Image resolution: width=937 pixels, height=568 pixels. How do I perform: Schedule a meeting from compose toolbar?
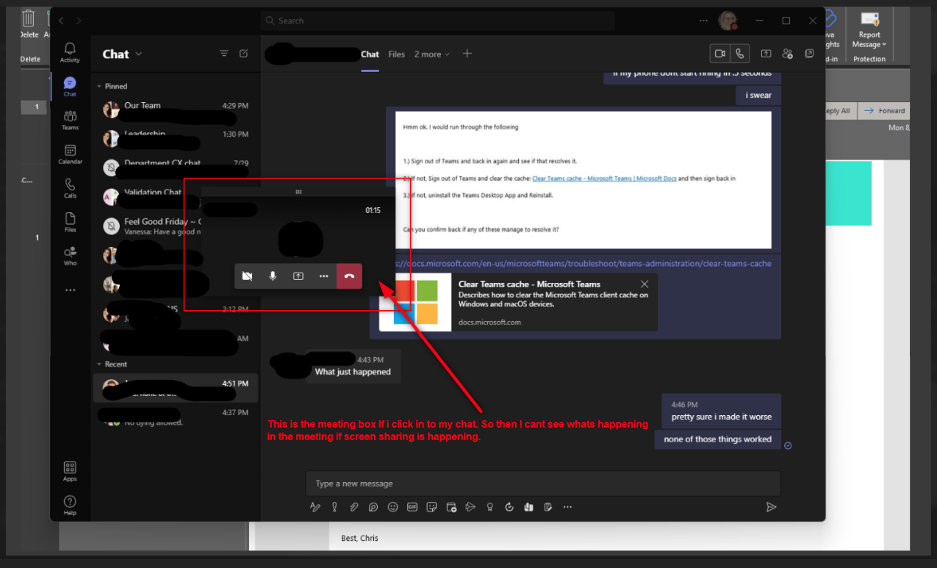[451, 507]
